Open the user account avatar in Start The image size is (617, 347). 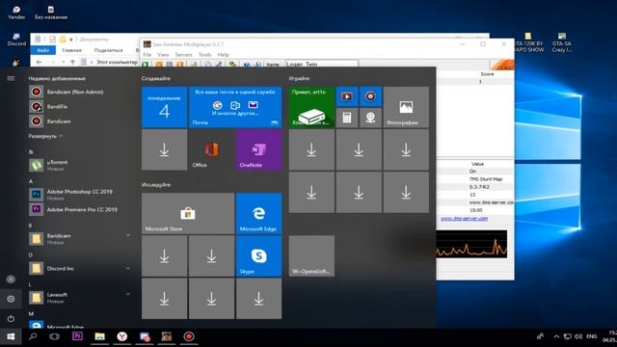11,279
